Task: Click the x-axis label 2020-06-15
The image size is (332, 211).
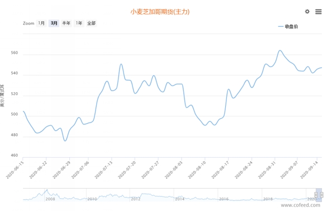Action: click(15, 170)
